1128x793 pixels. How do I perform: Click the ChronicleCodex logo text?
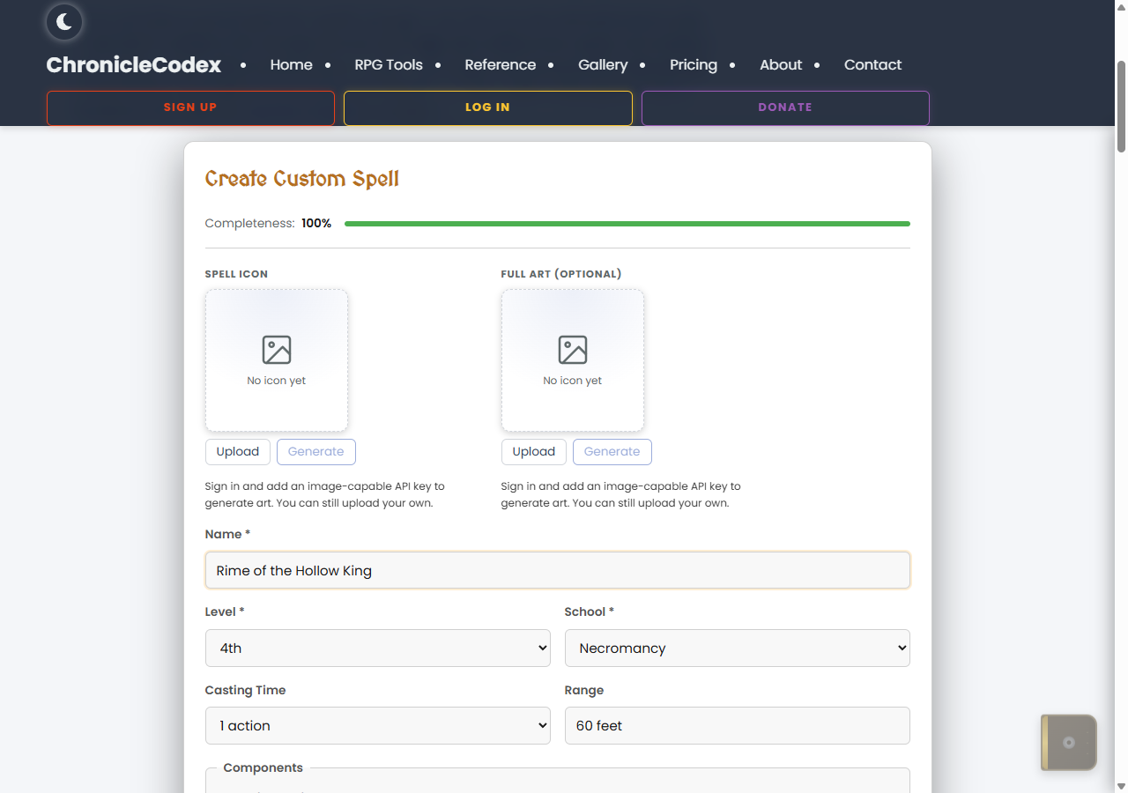pos(134,64)
